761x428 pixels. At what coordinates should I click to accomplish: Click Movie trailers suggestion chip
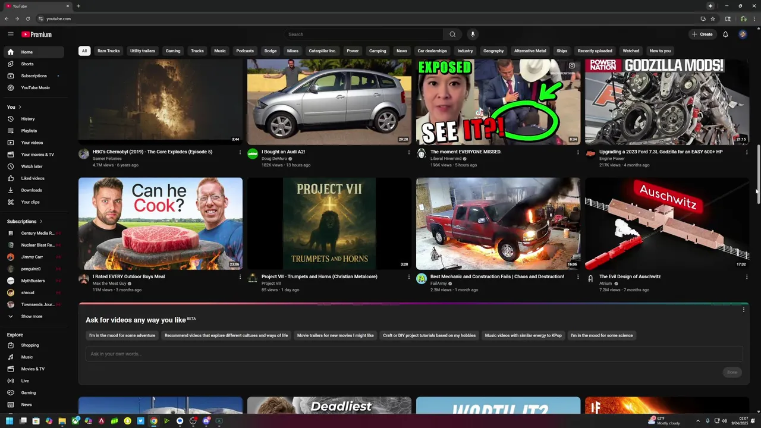click(x=335, y=335)
